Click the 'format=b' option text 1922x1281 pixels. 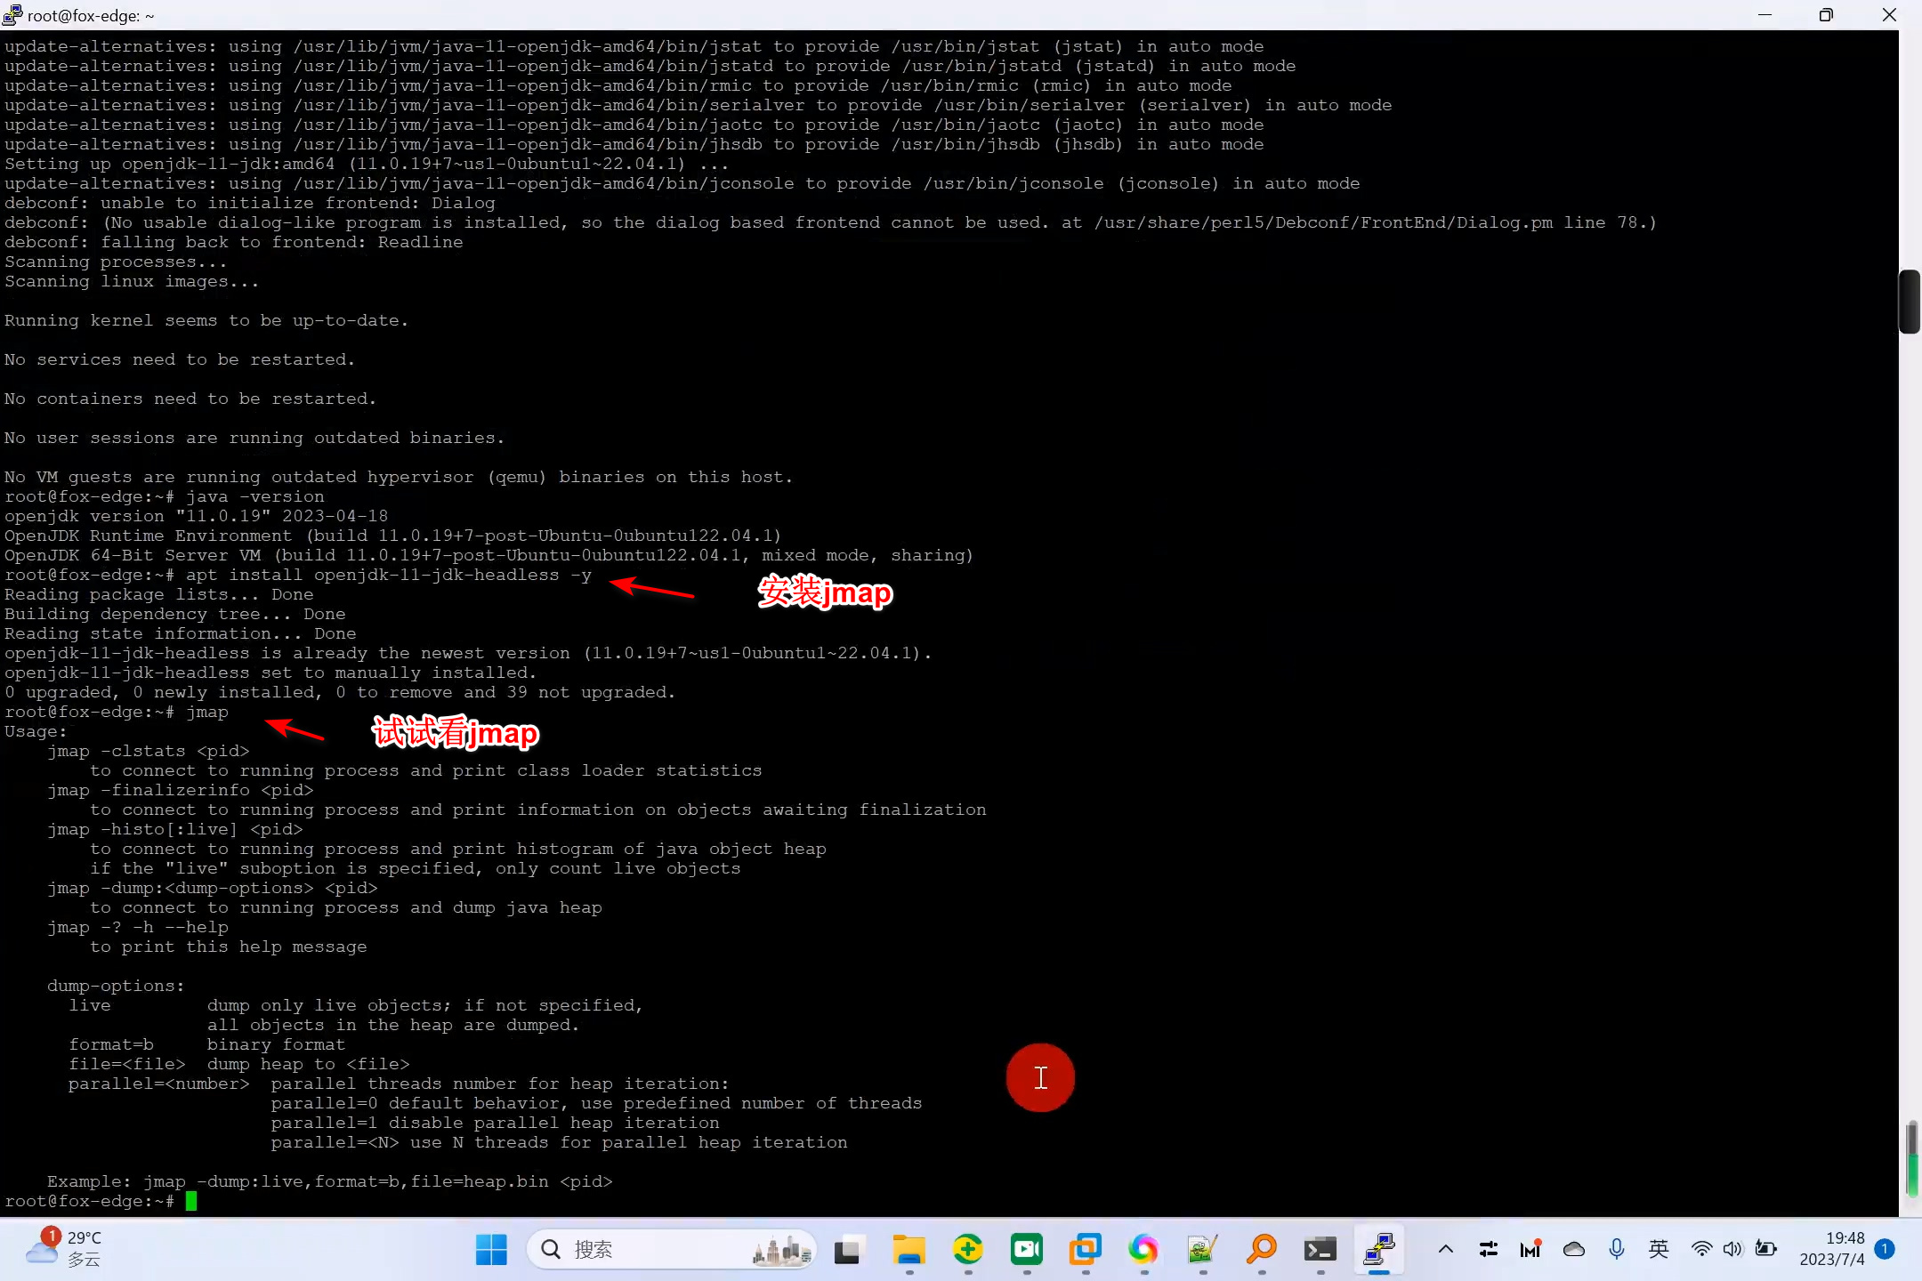coord(111,1044)
